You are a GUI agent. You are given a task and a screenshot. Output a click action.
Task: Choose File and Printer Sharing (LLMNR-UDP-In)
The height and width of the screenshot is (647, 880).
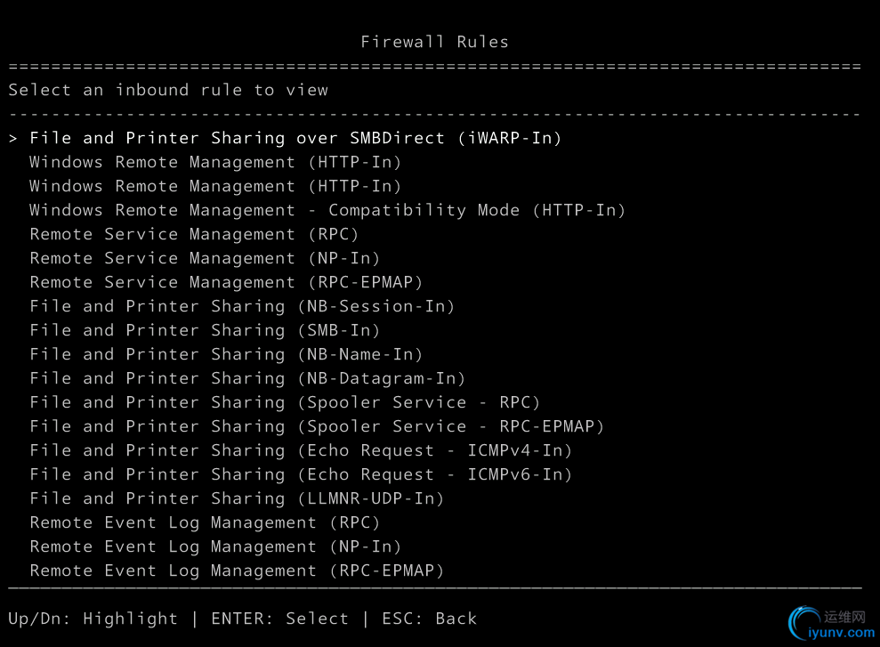237,499
